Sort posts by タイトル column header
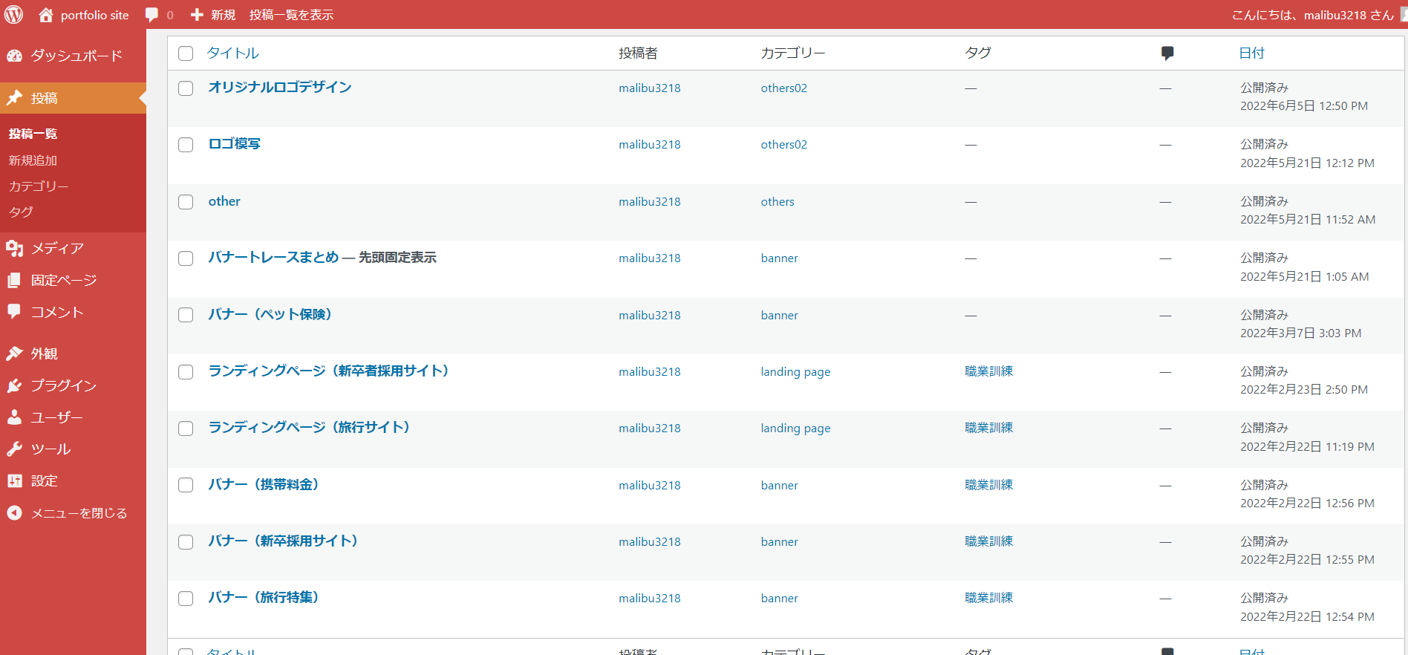 click(233, 53)
